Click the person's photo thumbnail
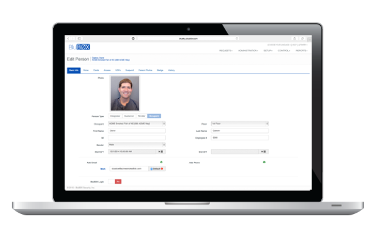Viewport: 371px width, 235px height. pos(124,93)
